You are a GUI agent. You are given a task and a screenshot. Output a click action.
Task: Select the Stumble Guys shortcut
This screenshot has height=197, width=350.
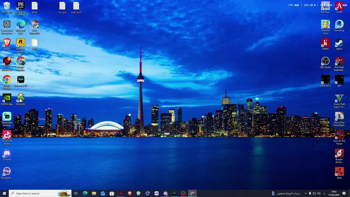point(325,27)
